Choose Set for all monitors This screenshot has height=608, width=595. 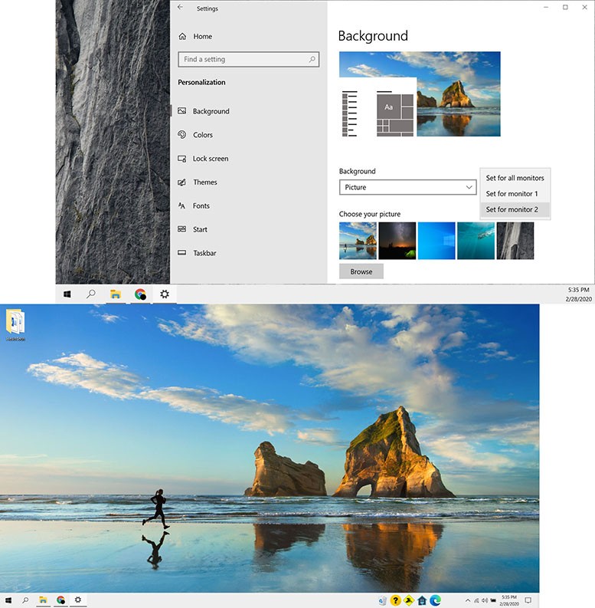pyautogui.click(x=515, y=178)
